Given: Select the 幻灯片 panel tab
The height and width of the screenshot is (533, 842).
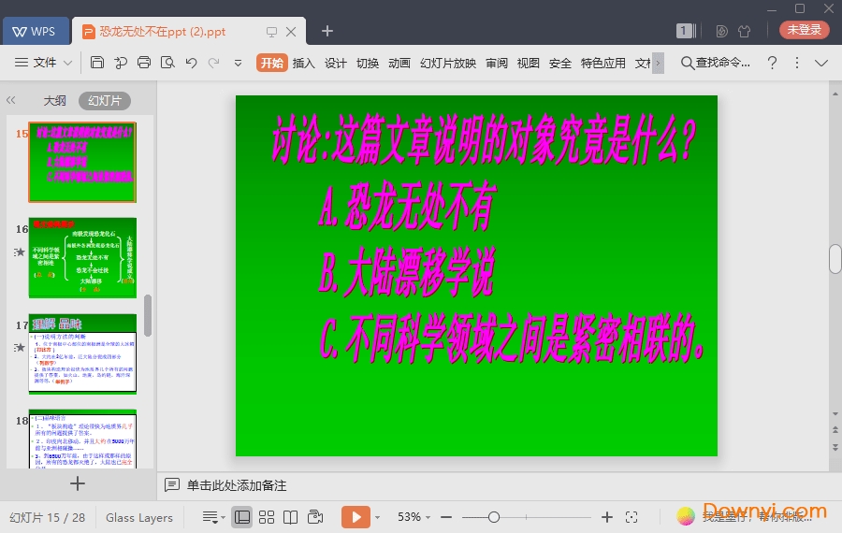Looking at the screenshot, I should tap(104, 100).
